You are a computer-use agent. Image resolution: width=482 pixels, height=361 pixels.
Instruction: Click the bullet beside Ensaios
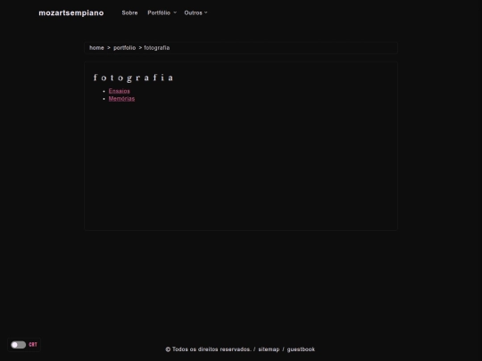tap(104, 91)
